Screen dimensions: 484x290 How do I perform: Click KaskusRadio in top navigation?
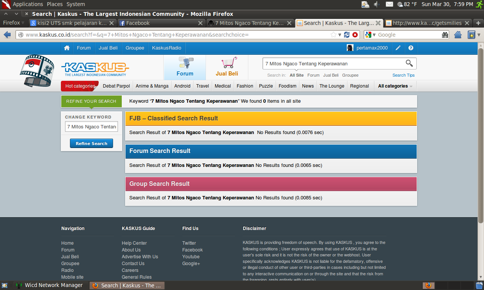click(x=167, y=48)
